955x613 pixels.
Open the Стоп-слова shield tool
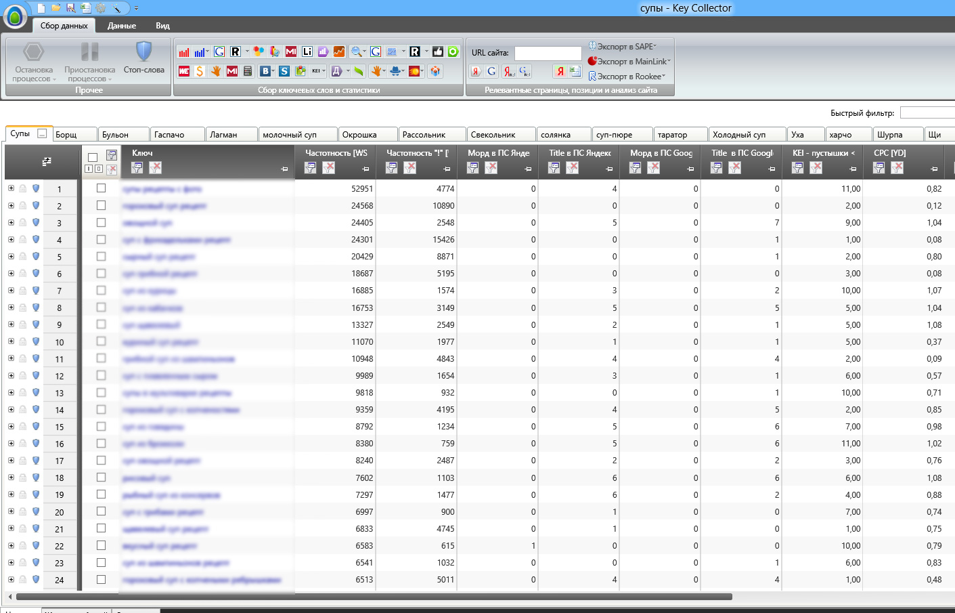[143, 58]
